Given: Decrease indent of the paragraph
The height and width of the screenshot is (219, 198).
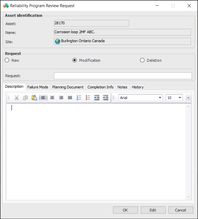Looking at the screenshot, I should pyautogui.click(x=97, y=98).
